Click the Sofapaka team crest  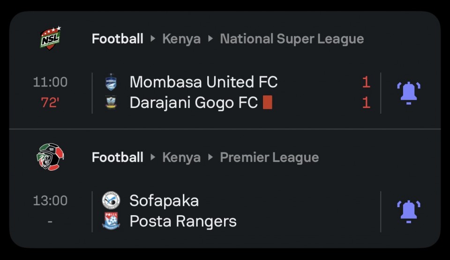pyautogui.click(x=111, y=201)
